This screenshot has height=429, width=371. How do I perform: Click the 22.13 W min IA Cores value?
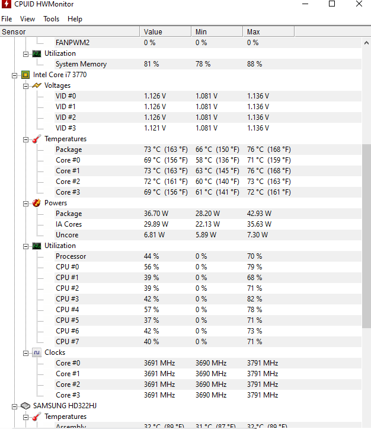(207, 224)
